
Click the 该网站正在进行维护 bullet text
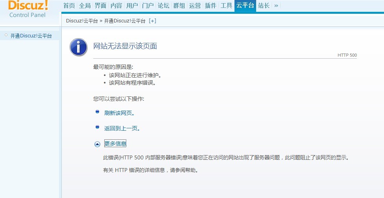pyautogui.click(x=135, y=75)
